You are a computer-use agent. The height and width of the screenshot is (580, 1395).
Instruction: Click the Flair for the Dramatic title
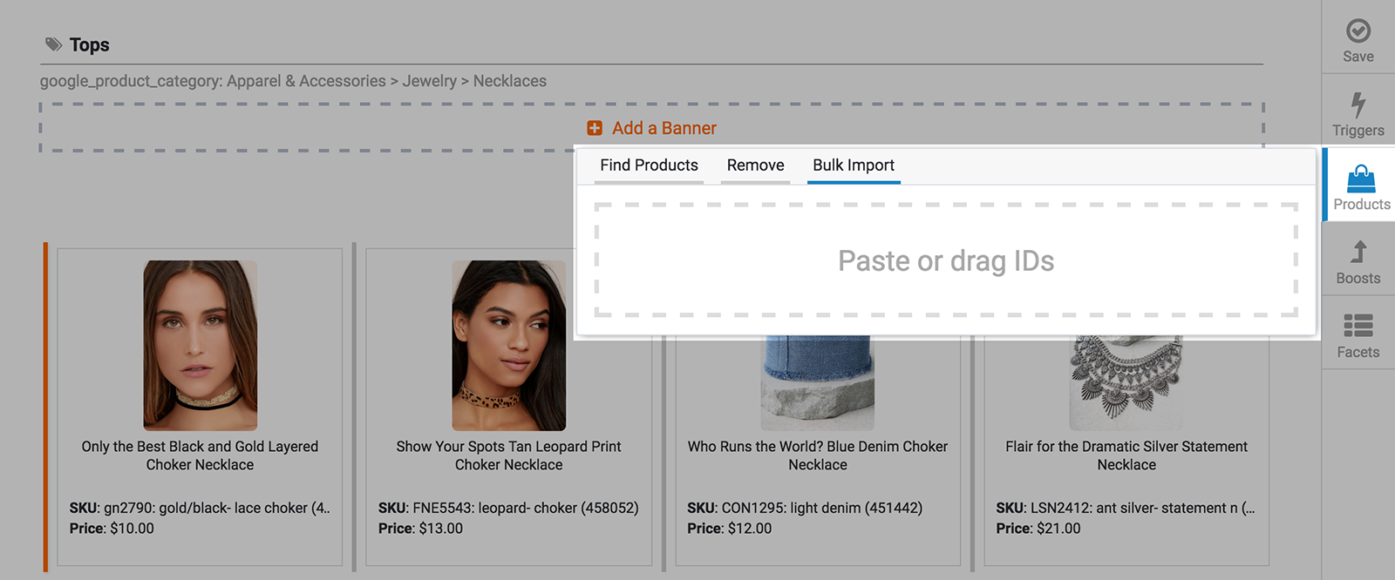point(1126,455)
